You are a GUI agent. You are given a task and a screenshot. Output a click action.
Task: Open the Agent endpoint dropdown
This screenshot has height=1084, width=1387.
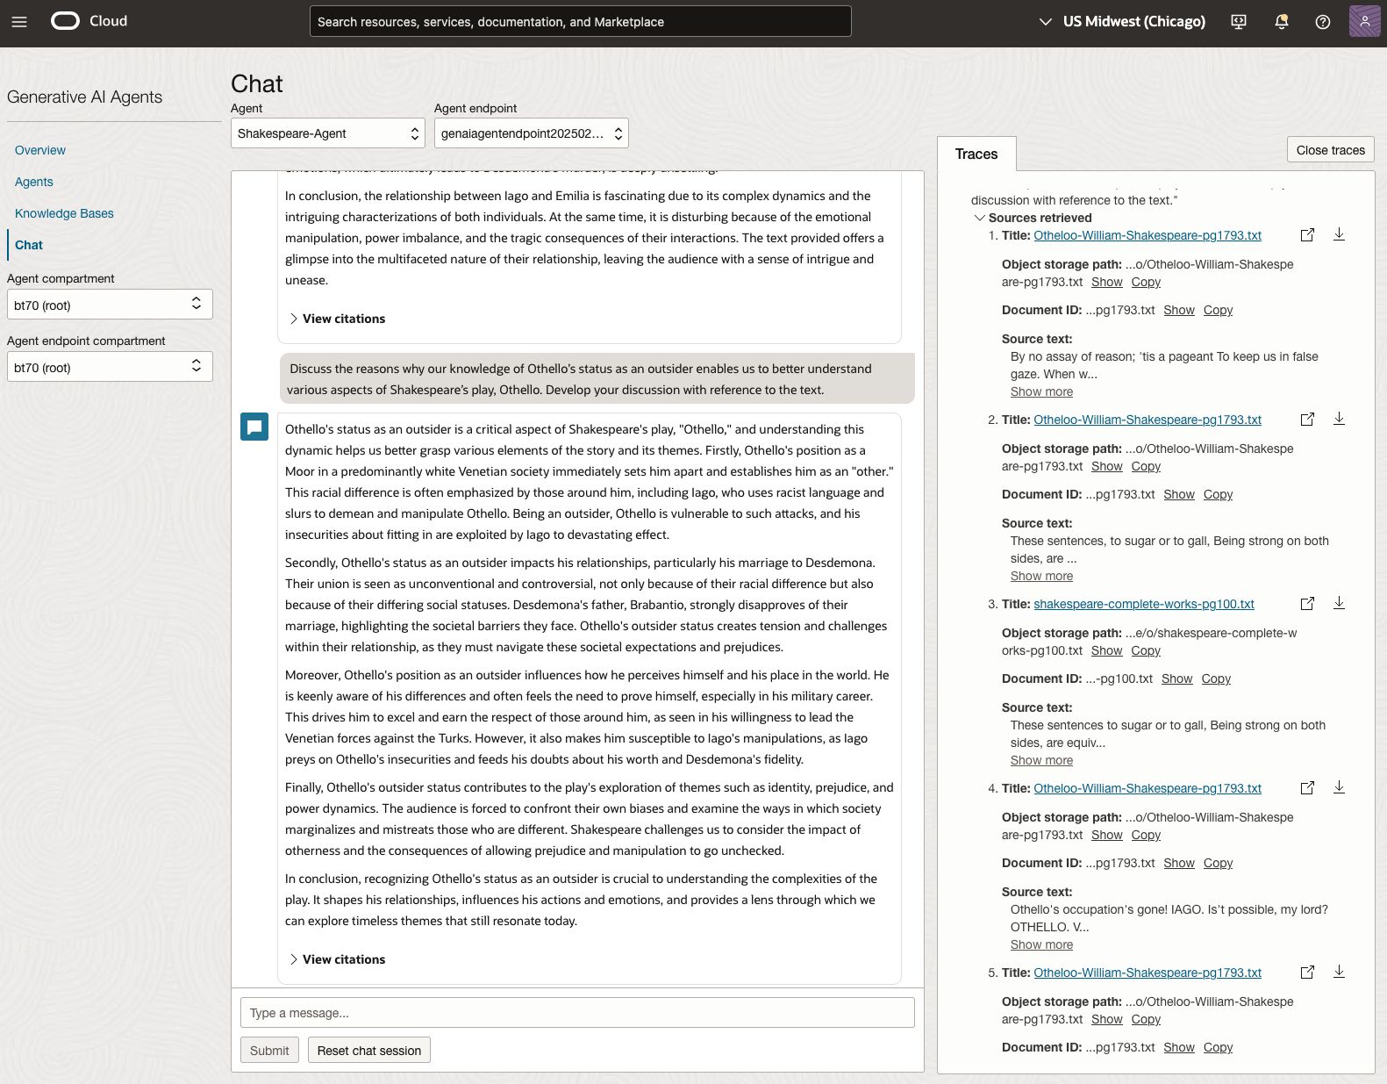[531, 133]
